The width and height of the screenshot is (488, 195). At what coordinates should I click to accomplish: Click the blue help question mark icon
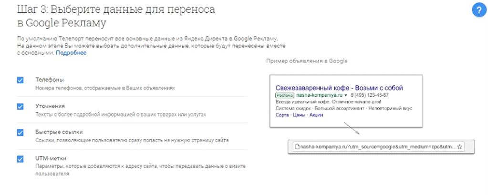(x=478, y=10)
